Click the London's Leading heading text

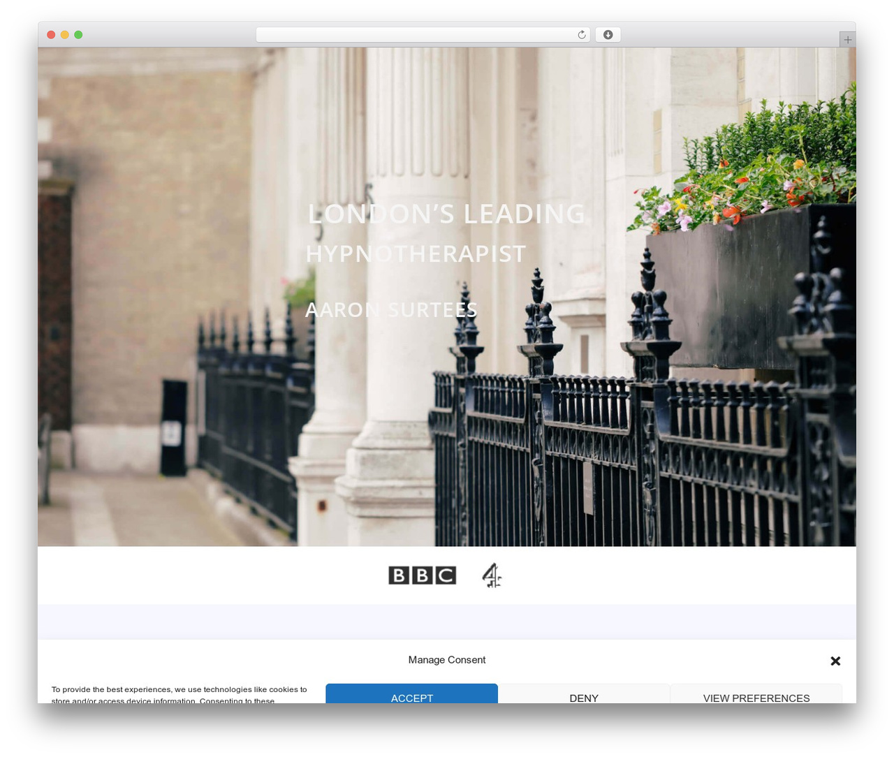pyautogui.click(x=446, y=214)
